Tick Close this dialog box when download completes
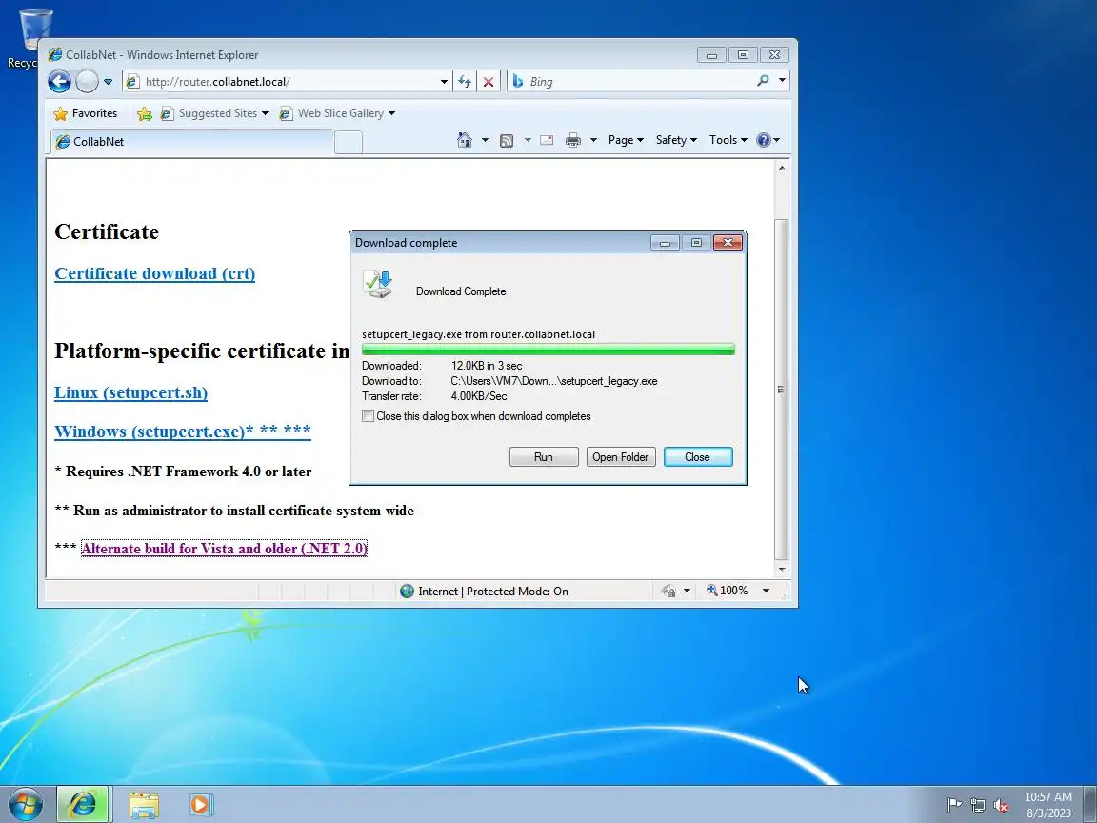This screenshot has width=1097, height=823. coord(368,415)
